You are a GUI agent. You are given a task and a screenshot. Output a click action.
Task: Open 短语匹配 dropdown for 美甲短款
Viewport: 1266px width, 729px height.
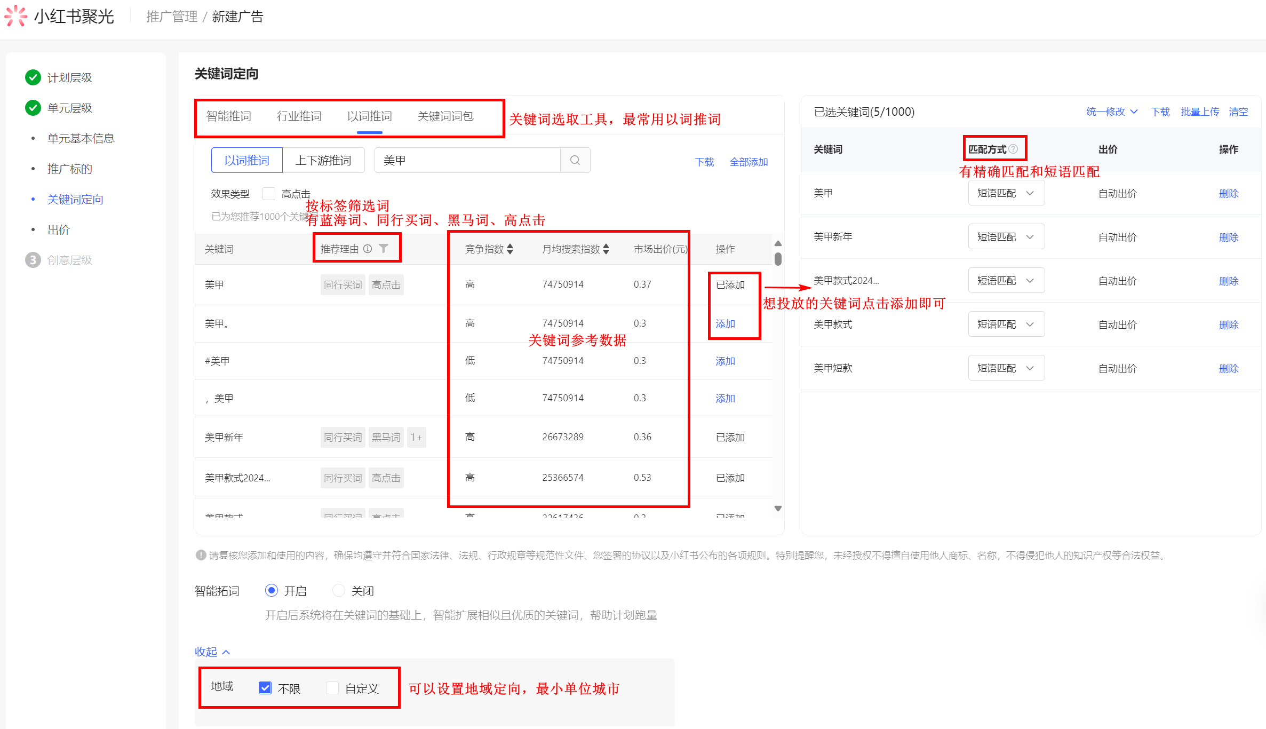[x=1006, y=368]
